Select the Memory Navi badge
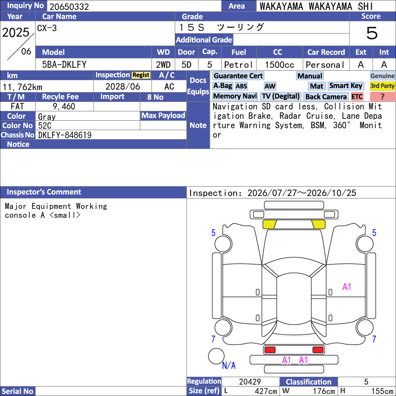This screenshot has width=396, height=396. (x=235, y=97)
